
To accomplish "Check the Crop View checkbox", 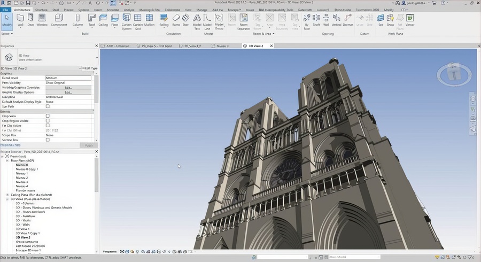I will click(x=48, y=116).
